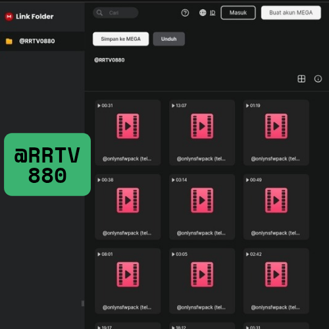Click Simpan ke MEGA button

120,39
